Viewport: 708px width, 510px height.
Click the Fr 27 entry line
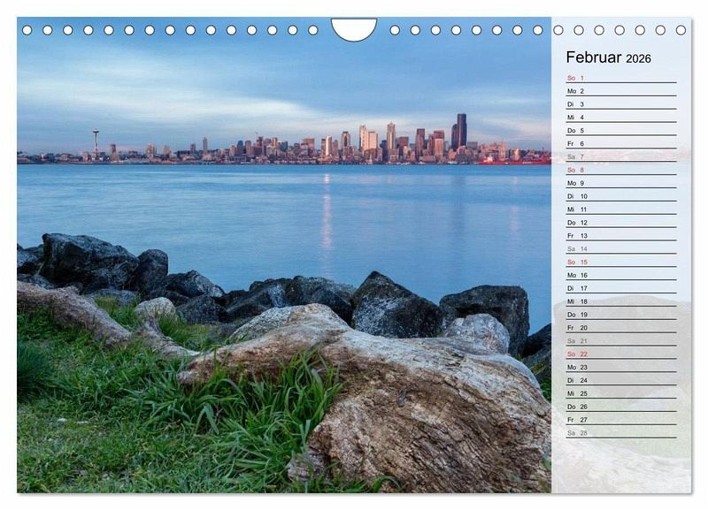(x=620, y=420)
